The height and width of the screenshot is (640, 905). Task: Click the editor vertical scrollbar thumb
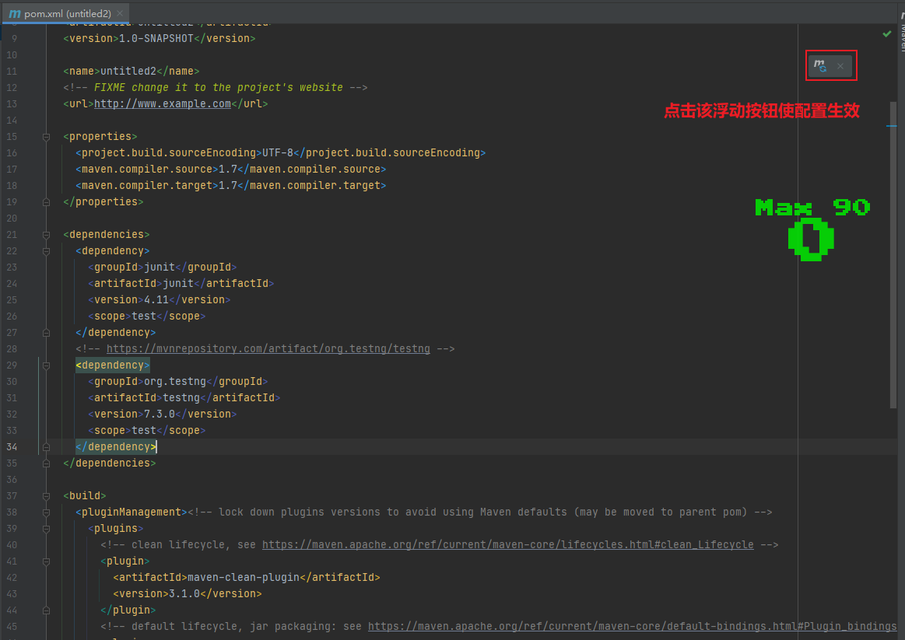(893, 255)
